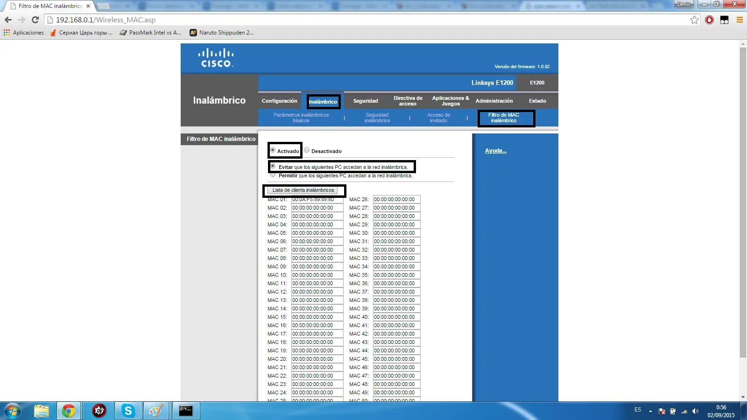
Task: Open the red extension icon in Chrome toolbar
Action: click(x=710, y=20)
